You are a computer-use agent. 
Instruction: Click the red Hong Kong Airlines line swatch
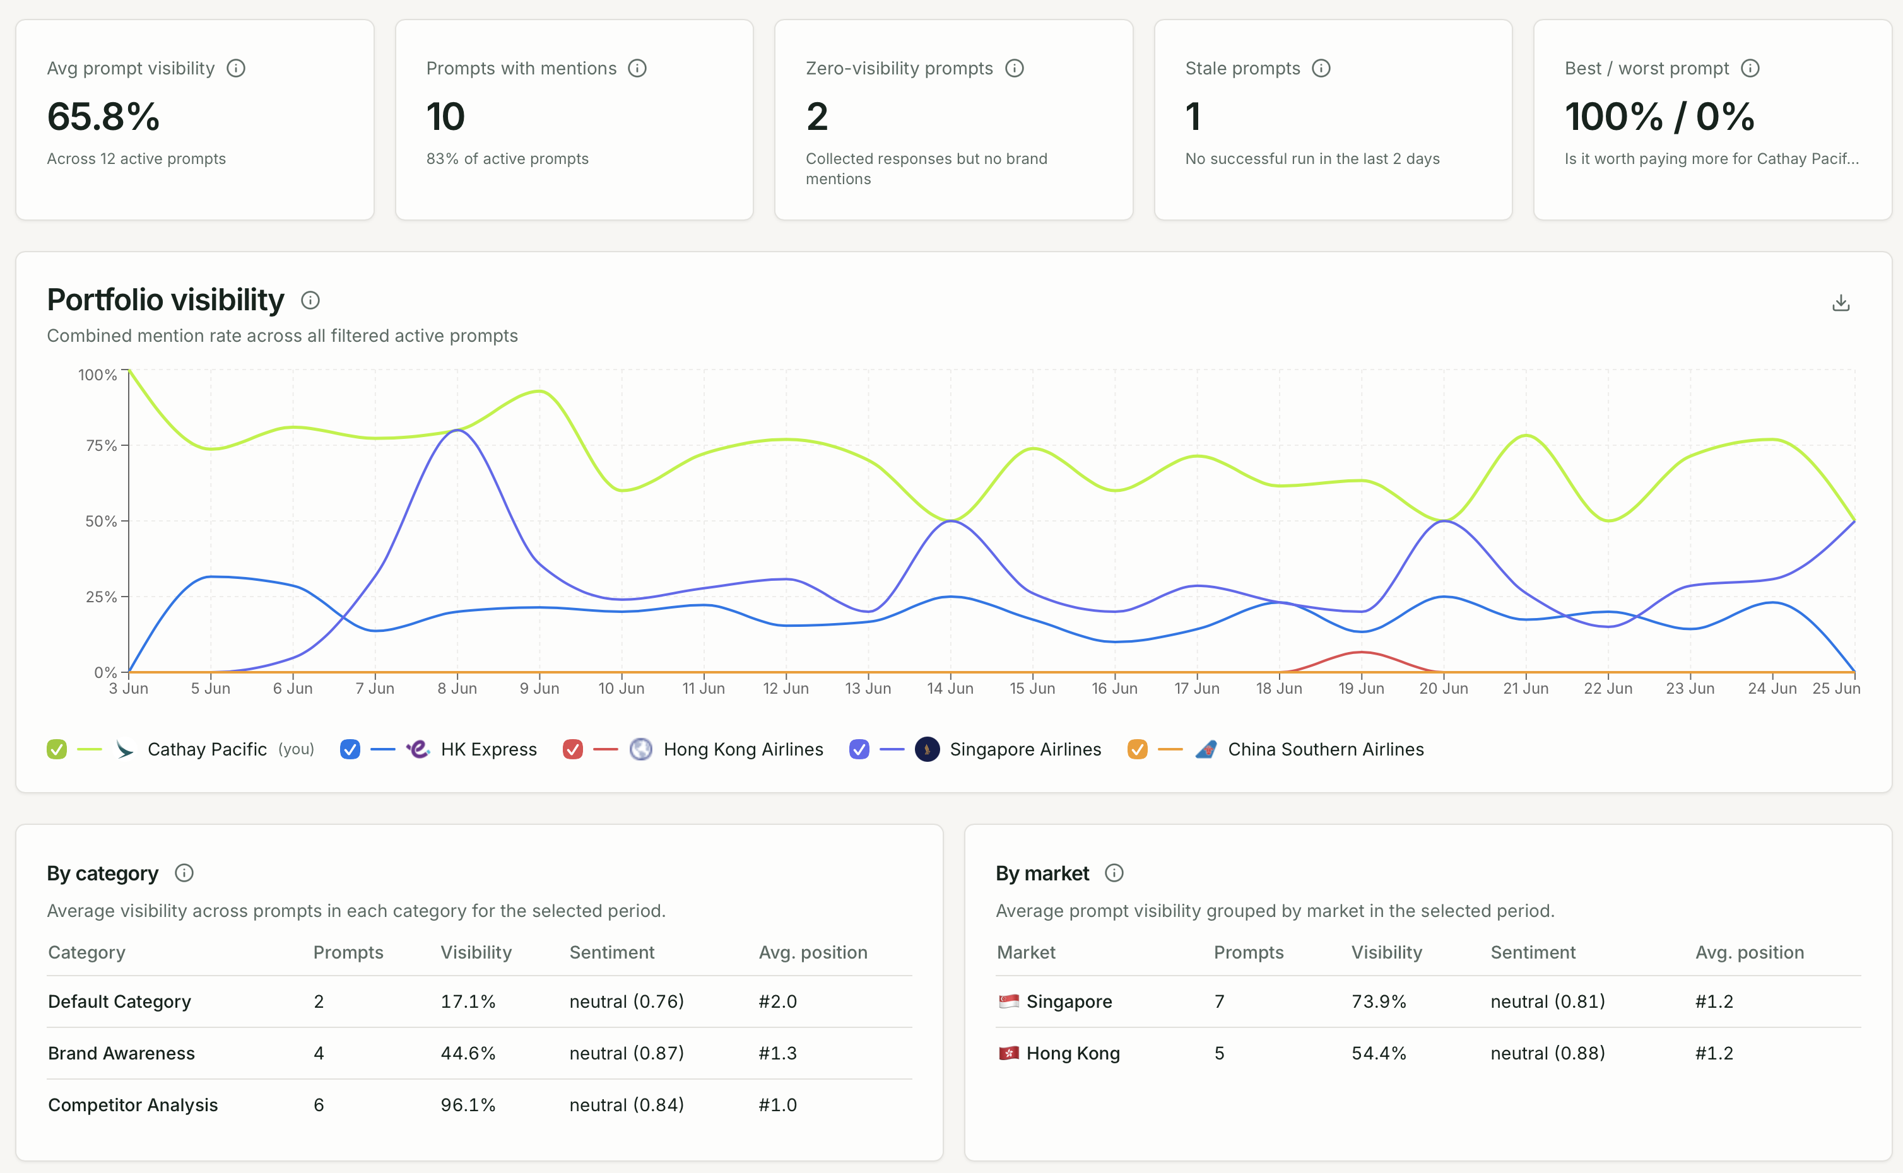click(x=605, y=749)
